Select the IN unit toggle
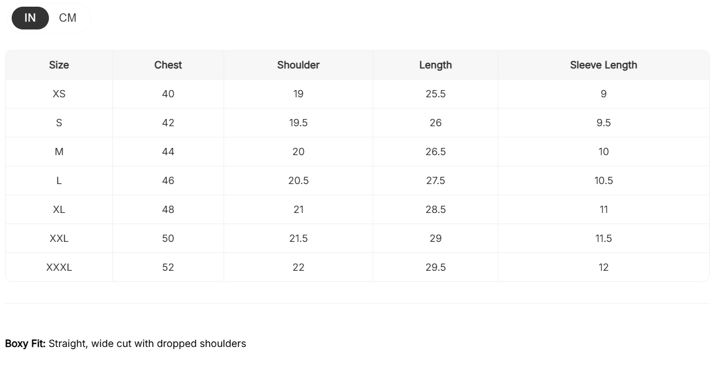Image resolution: width=718 pixels, height=377 pixels. coord(30,18)
